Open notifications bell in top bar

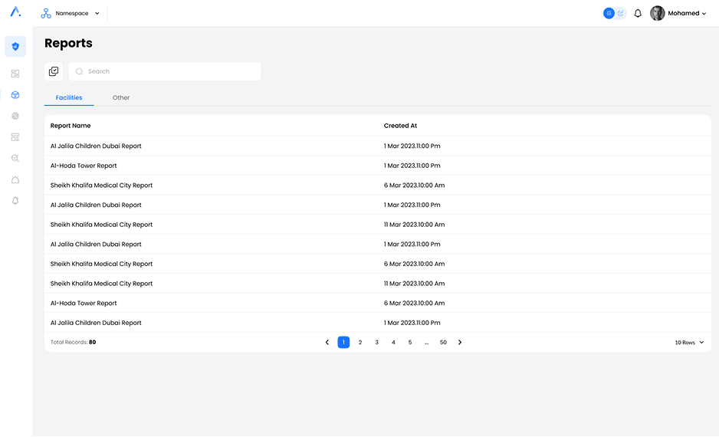(x=638, y=13)
